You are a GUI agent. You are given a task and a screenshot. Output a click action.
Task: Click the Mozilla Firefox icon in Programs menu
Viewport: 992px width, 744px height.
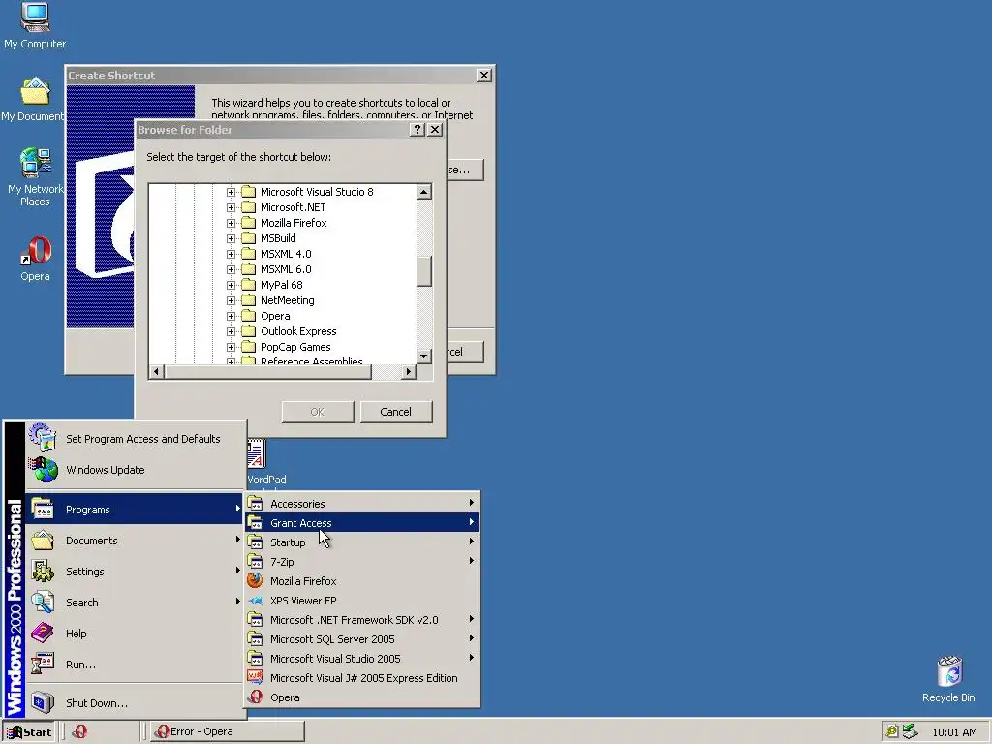click(x=255, y=581)
